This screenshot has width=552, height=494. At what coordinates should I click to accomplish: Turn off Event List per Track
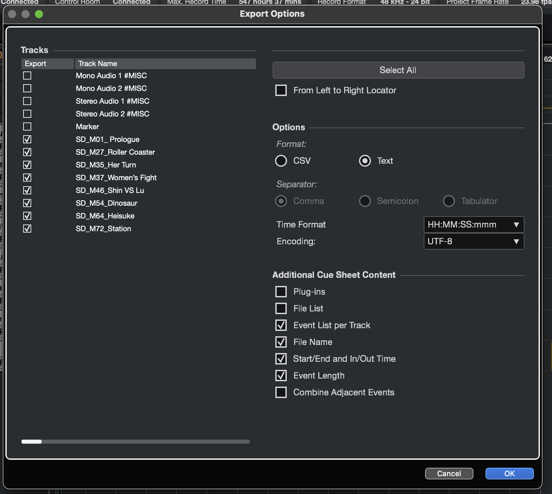(x=281, y=325)
